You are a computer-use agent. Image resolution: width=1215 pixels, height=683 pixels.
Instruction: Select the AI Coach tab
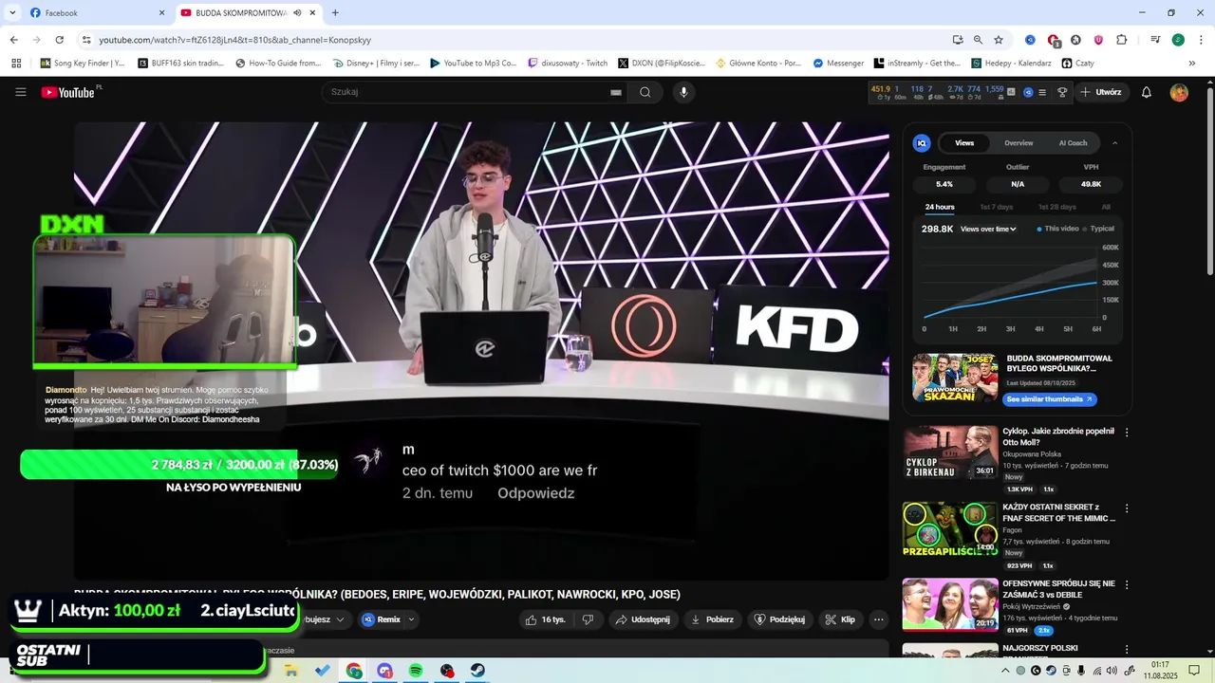tap(1073, 143)
